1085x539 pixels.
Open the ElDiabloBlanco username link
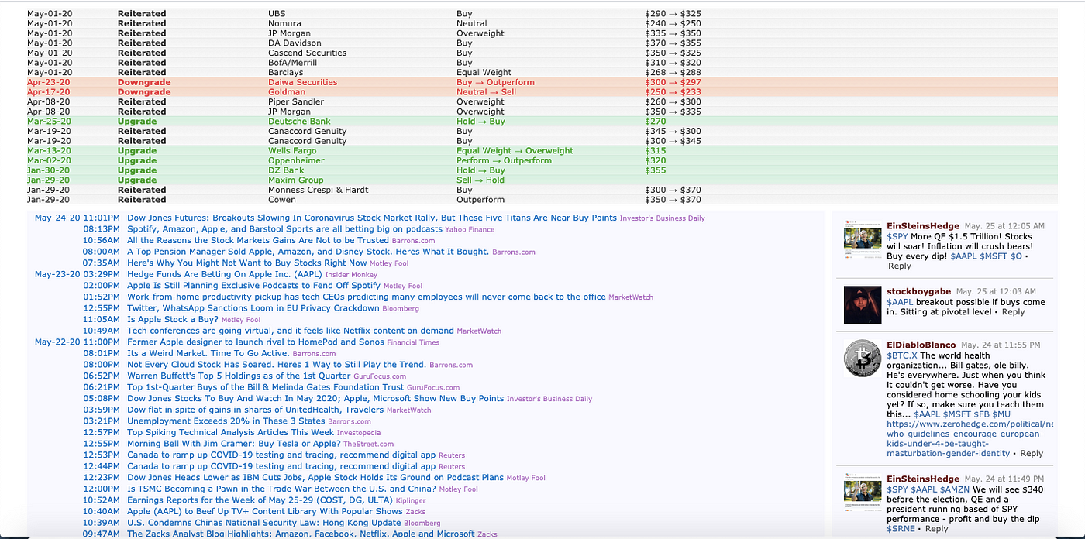tap(921, 345)
